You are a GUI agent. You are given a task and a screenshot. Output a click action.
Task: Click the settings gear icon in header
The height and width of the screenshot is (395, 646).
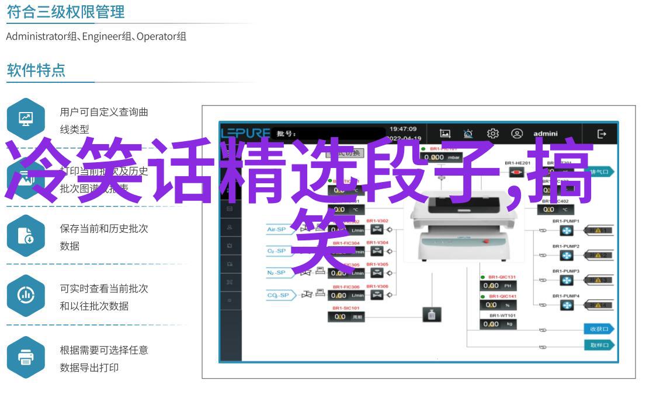tap(492, 134)
